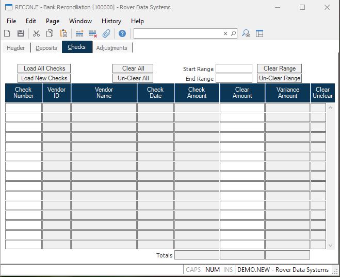Toggle Clear Unclear box in second row
The image size is (340, 277).
click(x=318, y=117)
